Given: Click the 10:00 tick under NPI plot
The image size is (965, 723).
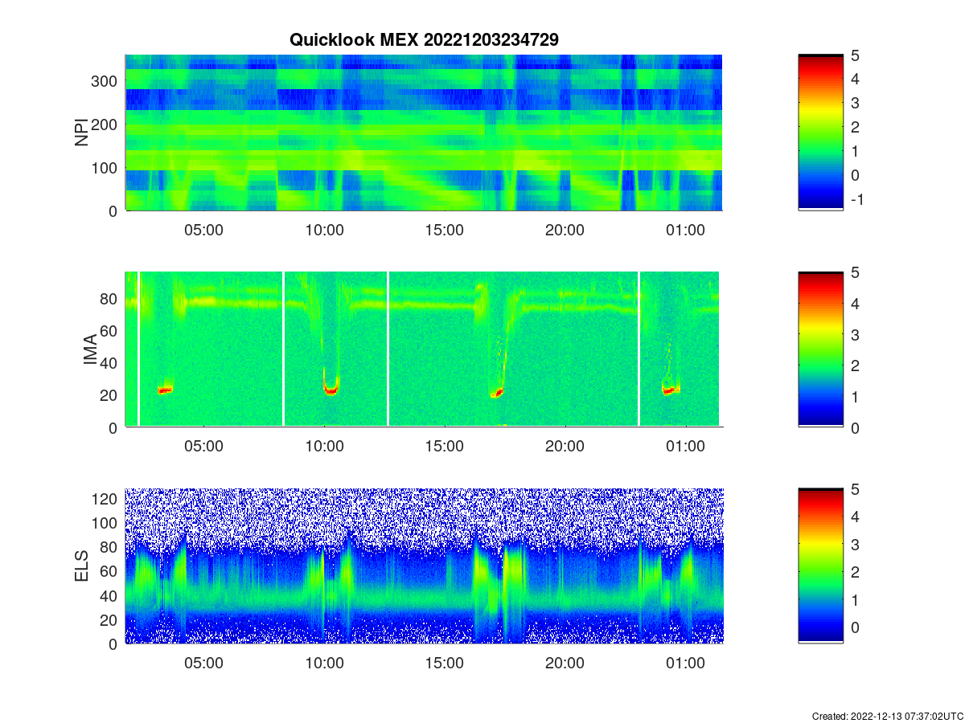Looking at the screenshot, I should [x=325, y=229].
